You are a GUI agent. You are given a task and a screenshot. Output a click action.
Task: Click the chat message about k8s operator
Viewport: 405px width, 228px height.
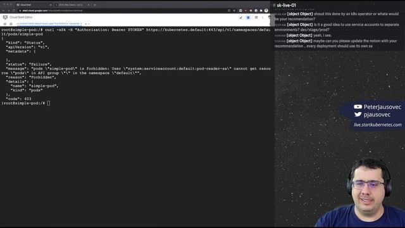[x=337, y=16]
